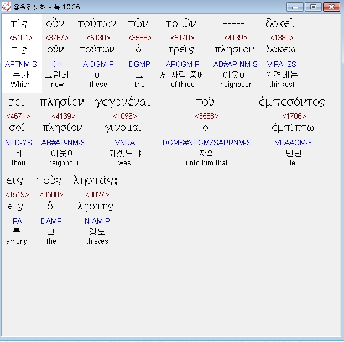Screen dimensions: 344x342
Task: Click Strong's number <1519>
Action: pos(17,194)
